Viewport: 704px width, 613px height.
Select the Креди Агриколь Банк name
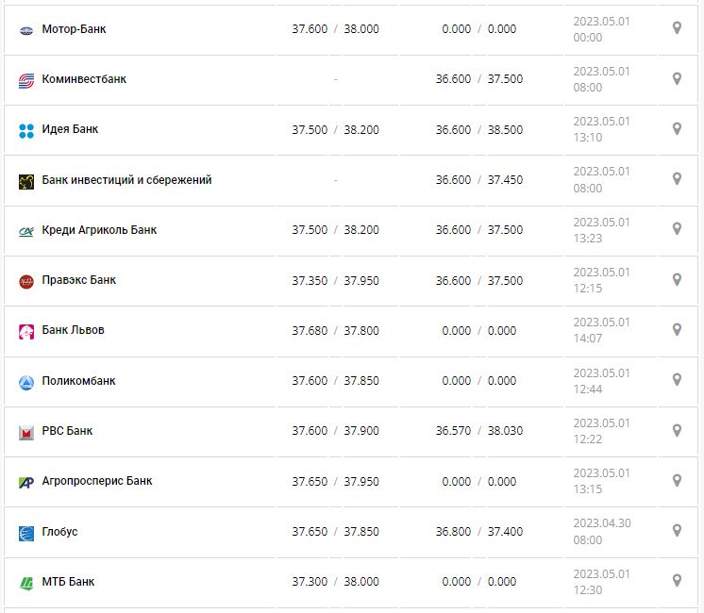tap(99, 230)
